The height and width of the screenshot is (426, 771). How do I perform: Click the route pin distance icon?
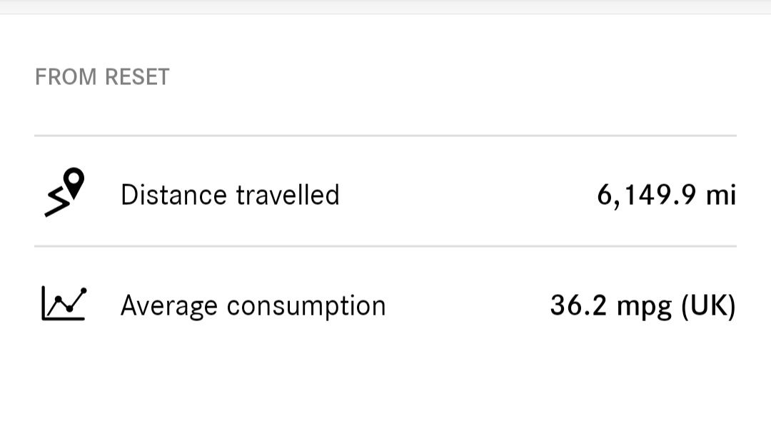click(64, 192)
